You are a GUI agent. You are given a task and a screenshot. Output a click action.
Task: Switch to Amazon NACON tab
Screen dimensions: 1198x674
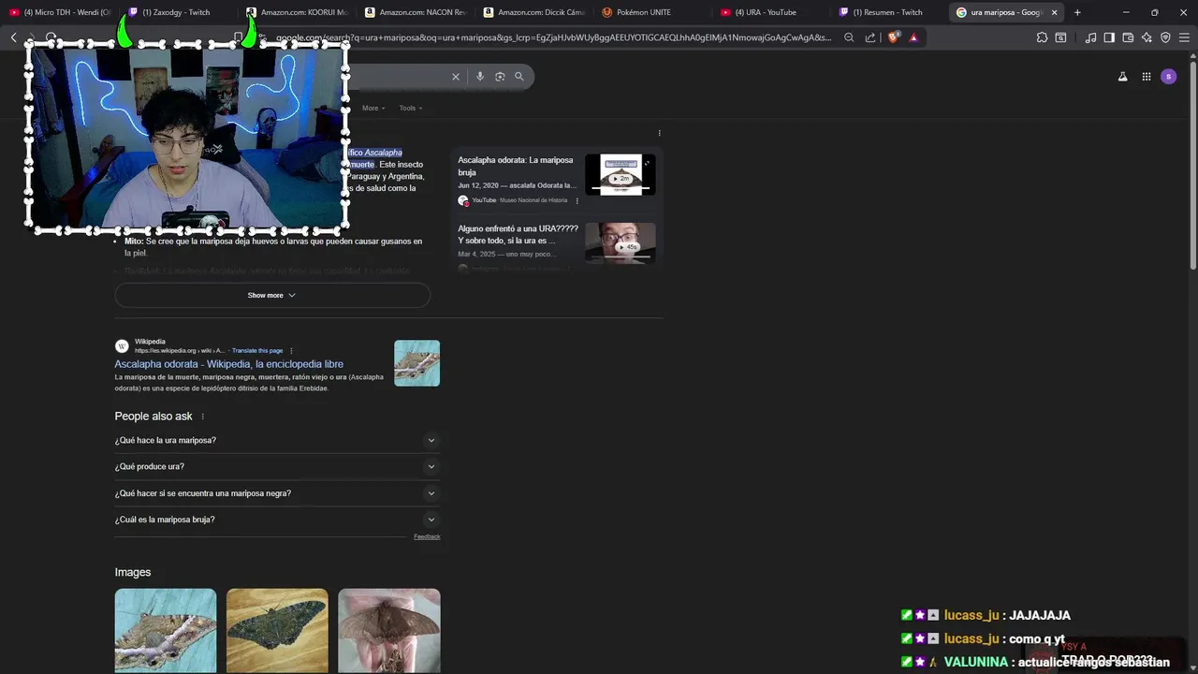click(x=416, y=12)
